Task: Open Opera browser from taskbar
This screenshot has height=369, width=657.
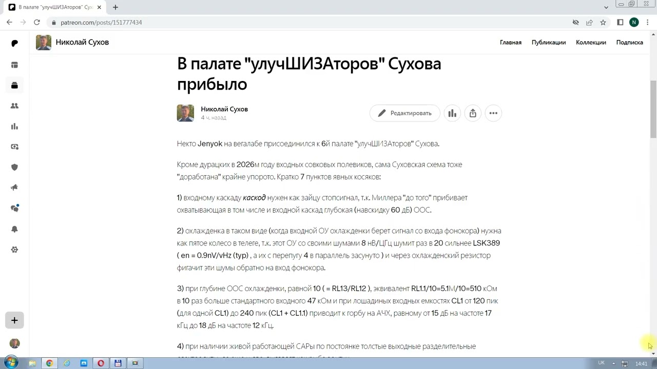Action: pyautogui.click(x=101, y=363)
